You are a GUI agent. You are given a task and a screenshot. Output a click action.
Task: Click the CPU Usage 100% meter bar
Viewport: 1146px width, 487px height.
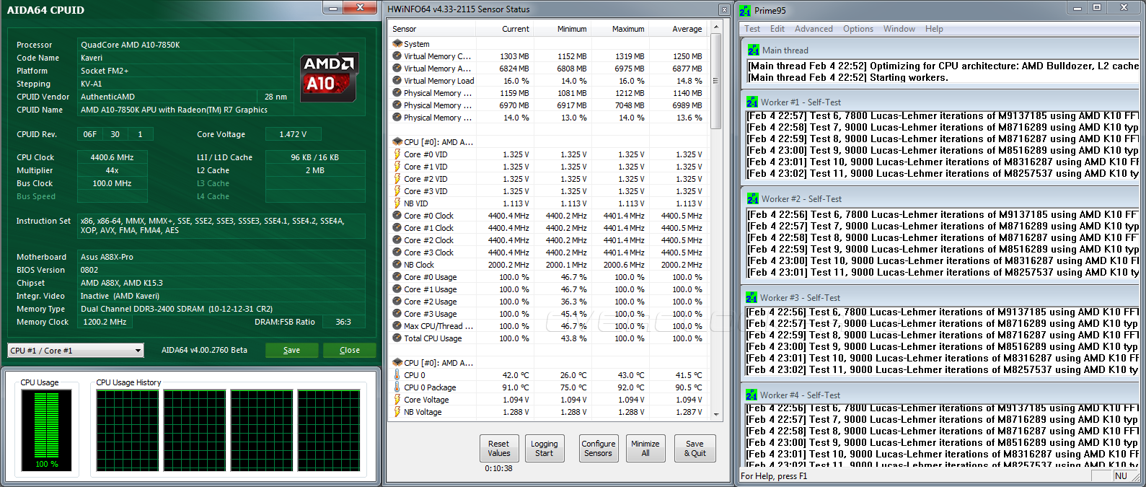click(x=46, y=426)
